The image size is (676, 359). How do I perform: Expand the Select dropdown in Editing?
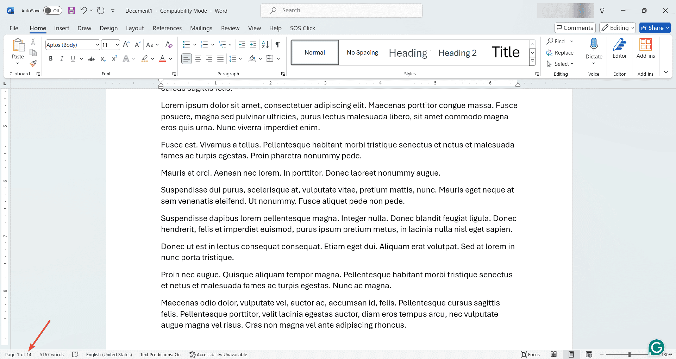click(560, 64)
